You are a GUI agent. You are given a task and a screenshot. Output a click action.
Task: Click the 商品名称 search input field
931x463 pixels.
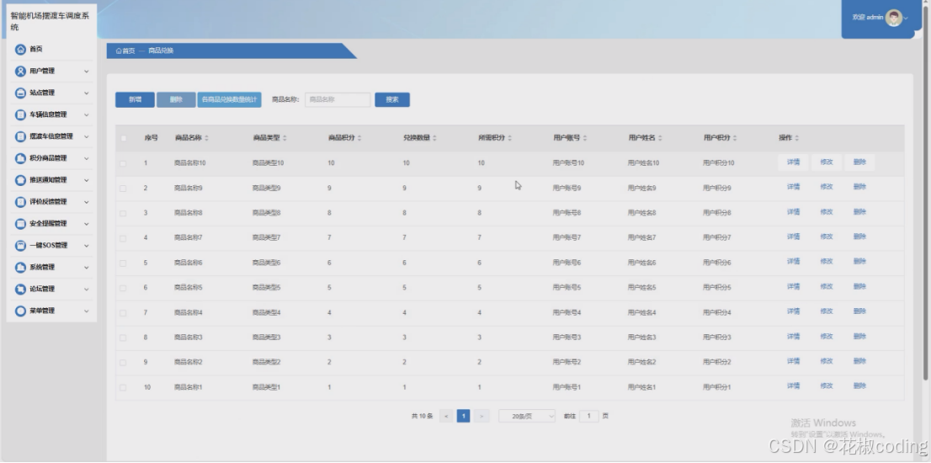[338, 99]
